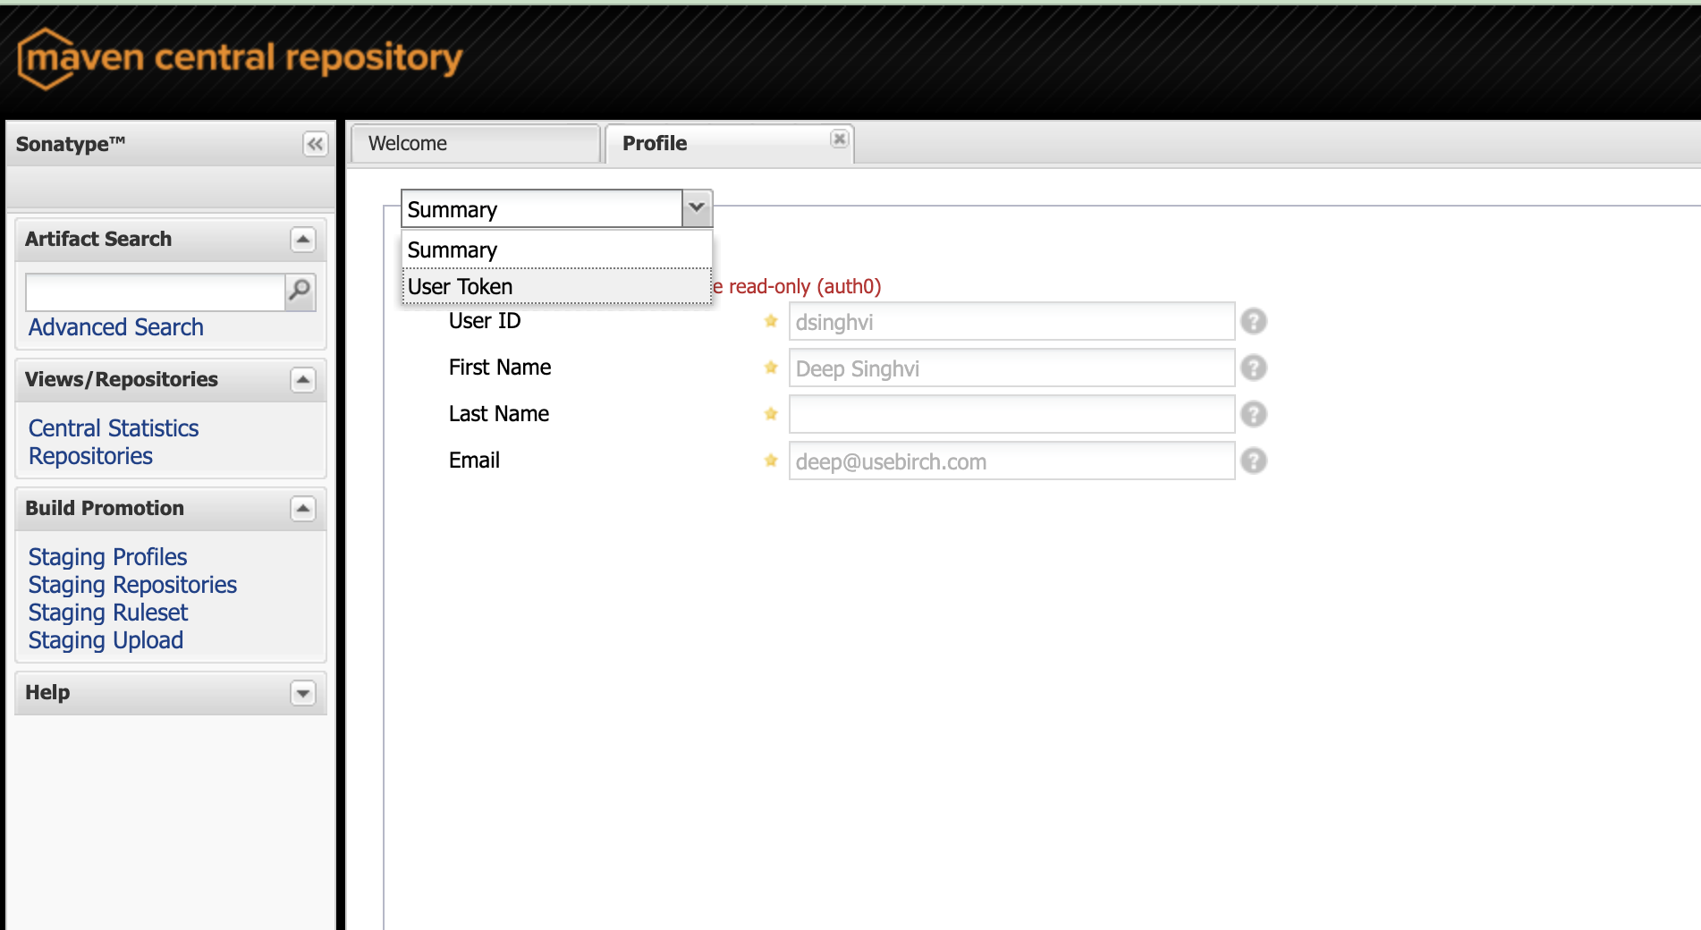Click the User ID label
Screen dimensions: 1701x930
point(485,321)
